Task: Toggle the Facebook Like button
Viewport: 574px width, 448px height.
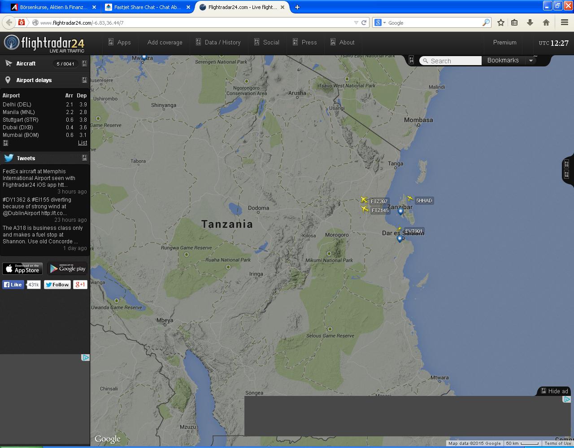Action: point(13,284)
